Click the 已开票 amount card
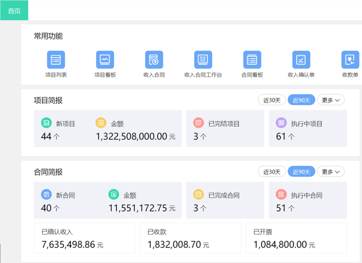This screenshot has width=362, height=263. tap(296, 238)
